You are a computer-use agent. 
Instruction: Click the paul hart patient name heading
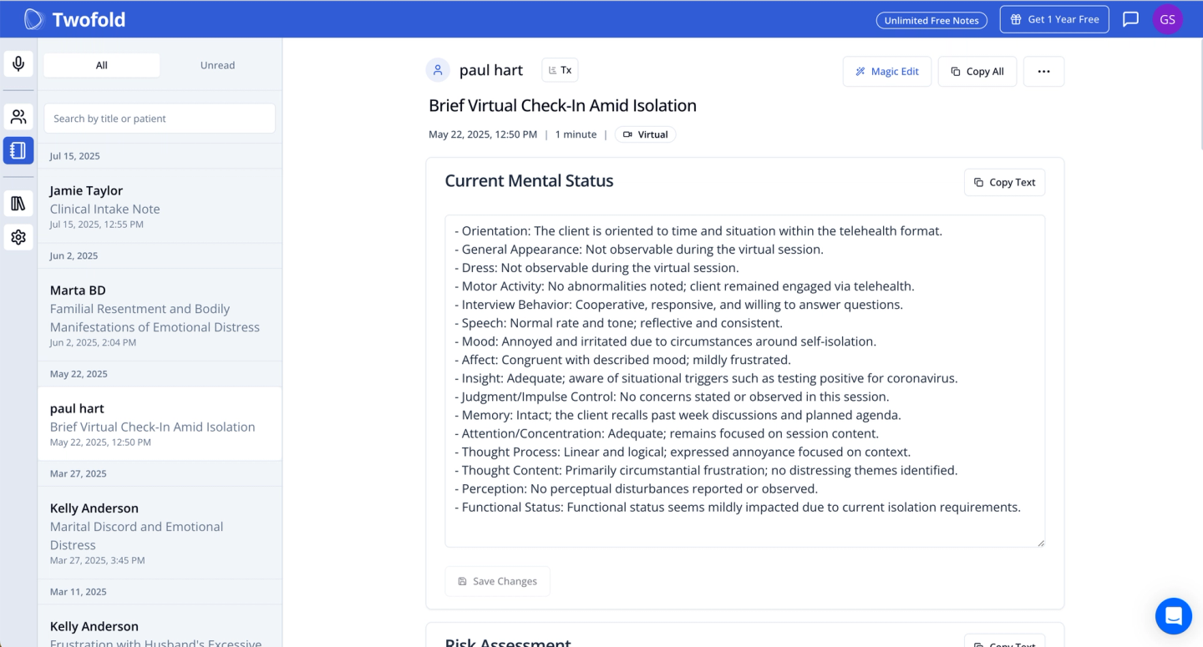(x=491, y=70)
